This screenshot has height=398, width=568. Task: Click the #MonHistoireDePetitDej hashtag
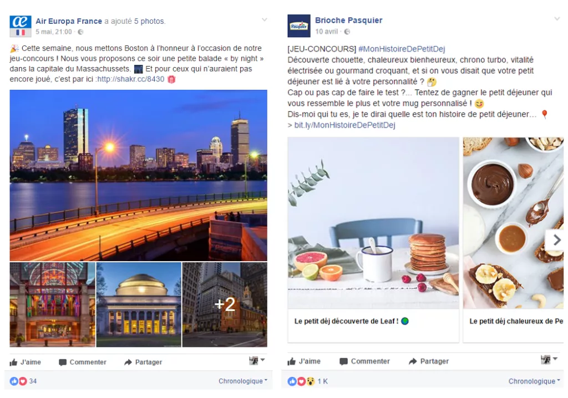click(x=402, y=49)
